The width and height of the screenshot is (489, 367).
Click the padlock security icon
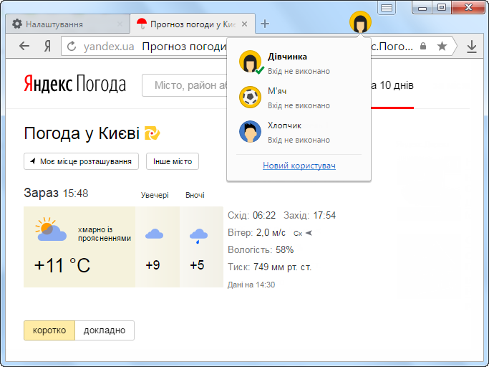click(x=423, y=46)
